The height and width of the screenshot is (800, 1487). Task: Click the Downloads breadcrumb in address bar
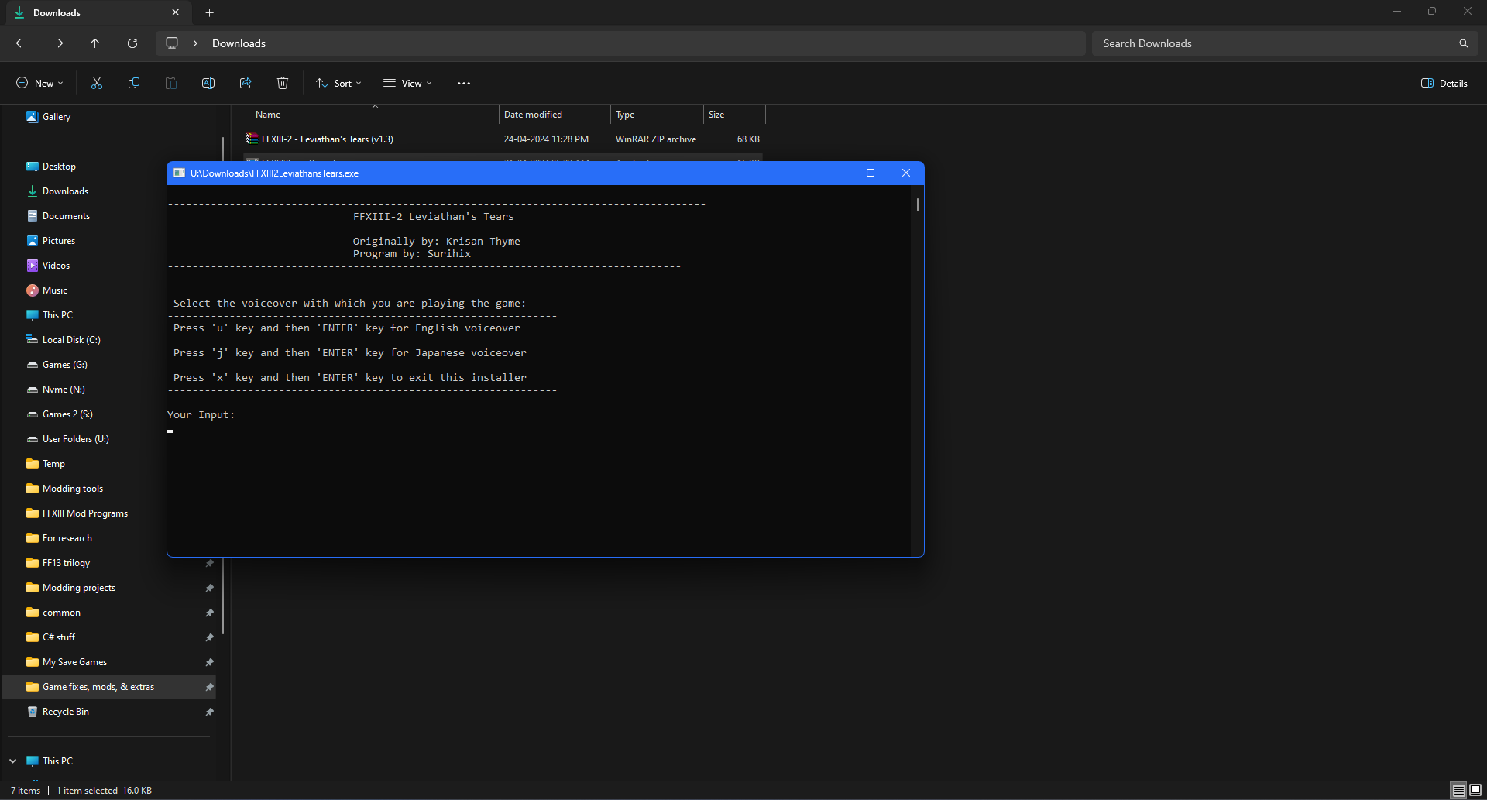pos(239,43)
